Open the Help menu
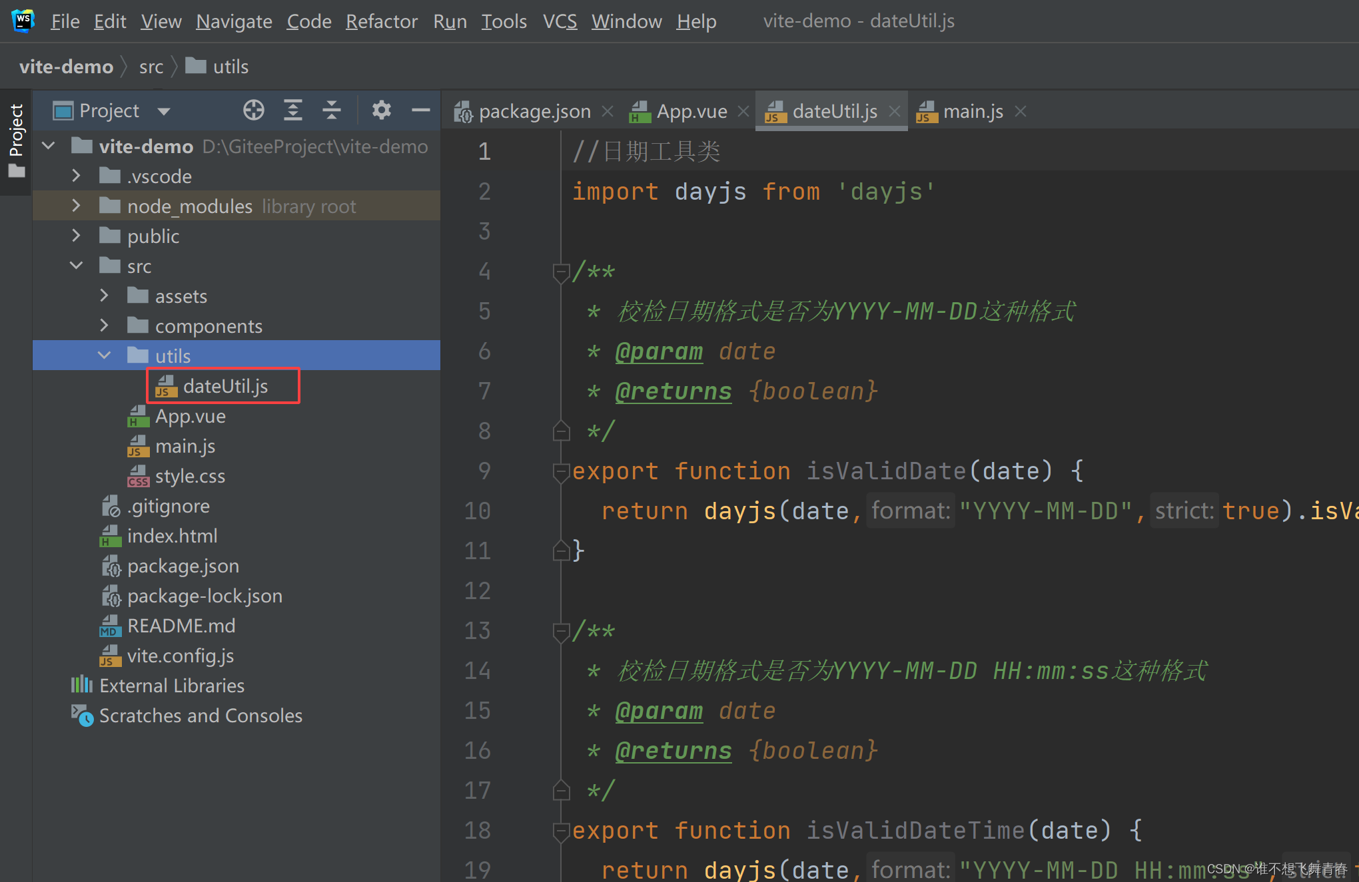This screenshot has width=1359, height=882. point(697,21)
